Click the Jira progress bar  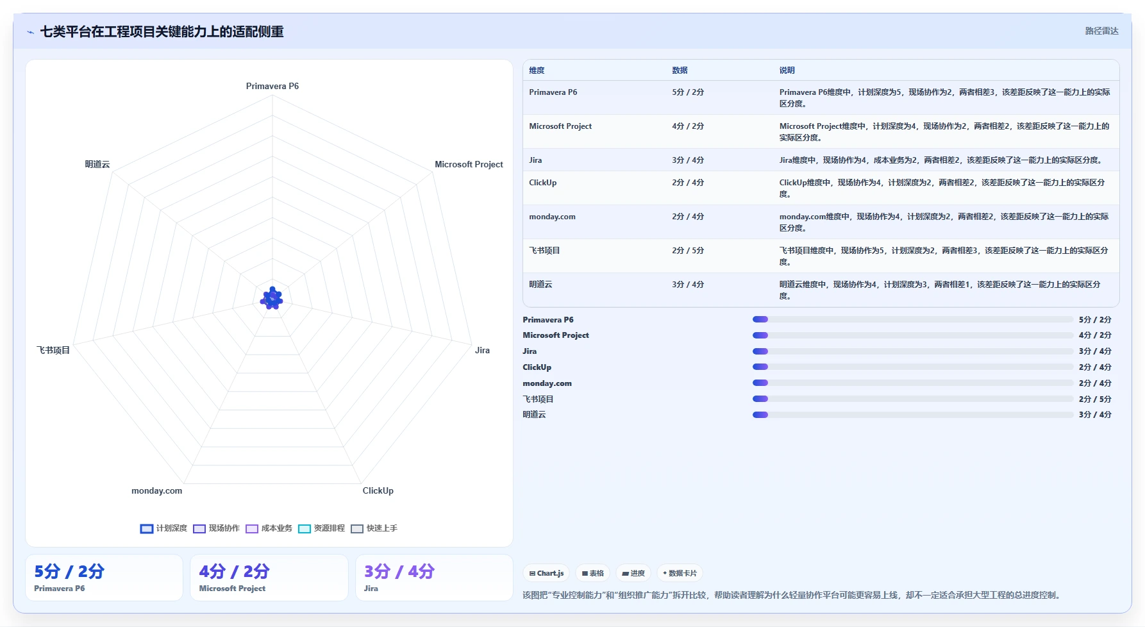913,351
